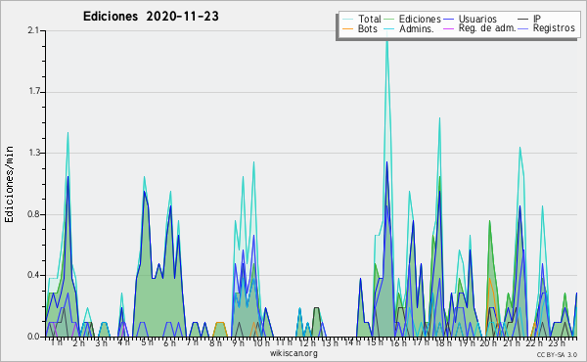Screen dimensions: 587x362
Task: Click the '9 h' x-axis tick label
Action: coord(238,342)
